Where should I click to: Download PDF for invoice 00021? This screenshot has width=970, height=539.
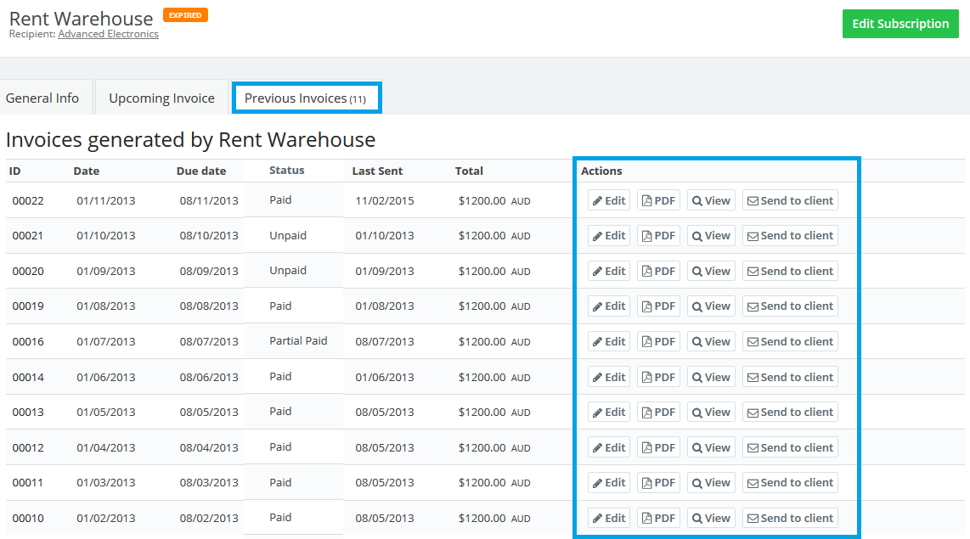point(658,236)
